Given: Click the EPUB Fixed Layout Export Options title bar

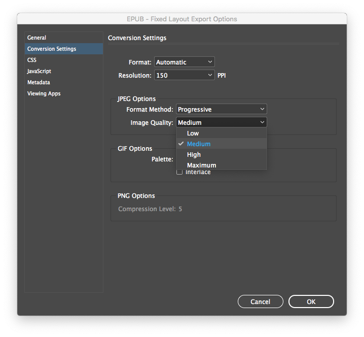Looking at the screenshot, I should click(182, 19).
